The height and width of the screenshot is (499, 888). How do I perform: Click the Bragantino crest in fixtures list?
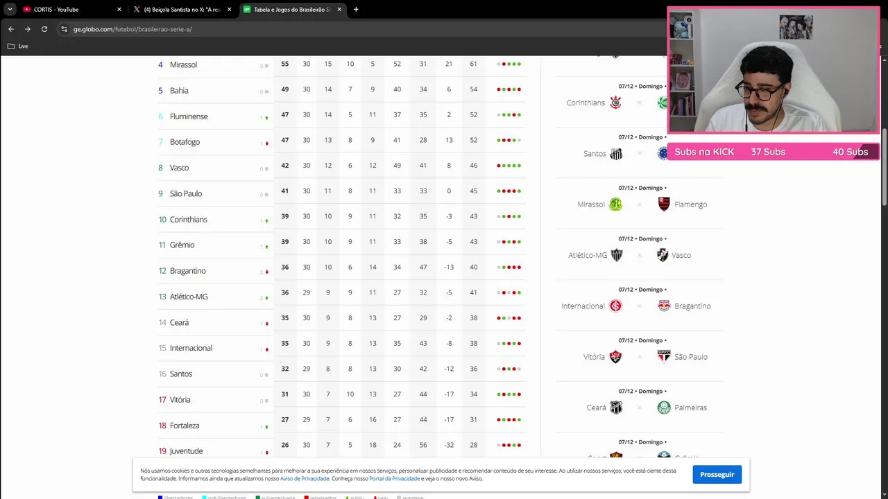point(664,306)
